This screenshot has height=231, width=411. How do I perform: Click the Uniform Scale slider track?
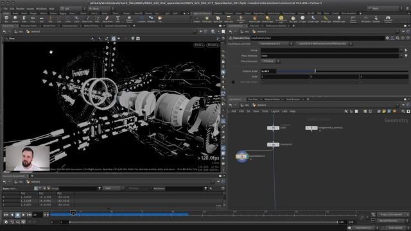[x=342, y=71]
